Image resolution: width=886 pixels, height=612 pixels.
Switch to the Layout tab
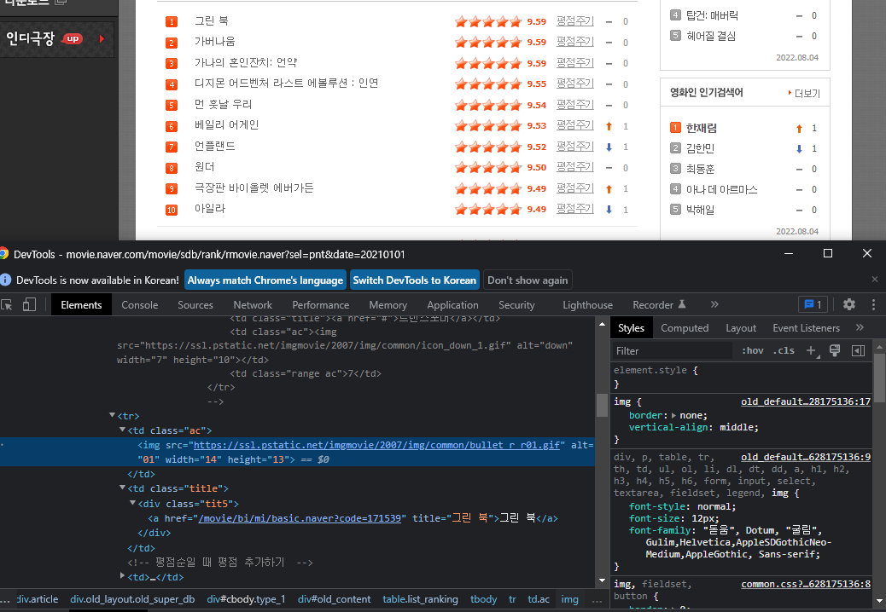(741, 327)
